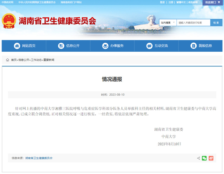Click the 检索 search button
The height and width of the screenshot is (174, 224).
(216, 23)
